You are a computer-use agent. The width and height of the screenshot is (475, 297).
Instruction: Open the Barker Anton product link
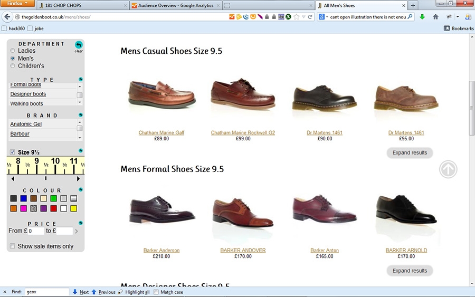[x=325, y=251]
